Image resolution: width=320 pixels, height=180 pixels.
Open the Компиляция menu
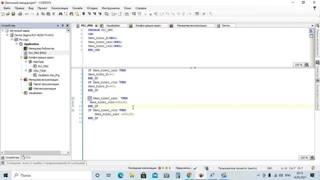pyautogui.click(x=59, y=8)
